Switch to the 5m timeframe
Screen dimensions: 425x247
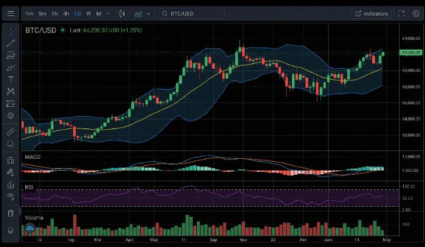(x=43, y=14)
